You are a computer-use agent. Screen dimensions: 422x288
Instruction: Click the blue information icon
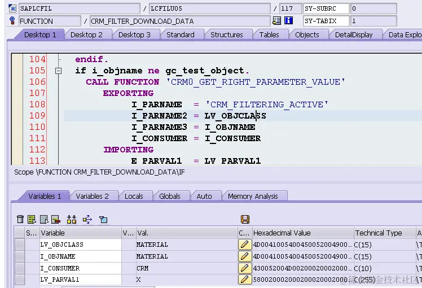(x=288, y=21)
